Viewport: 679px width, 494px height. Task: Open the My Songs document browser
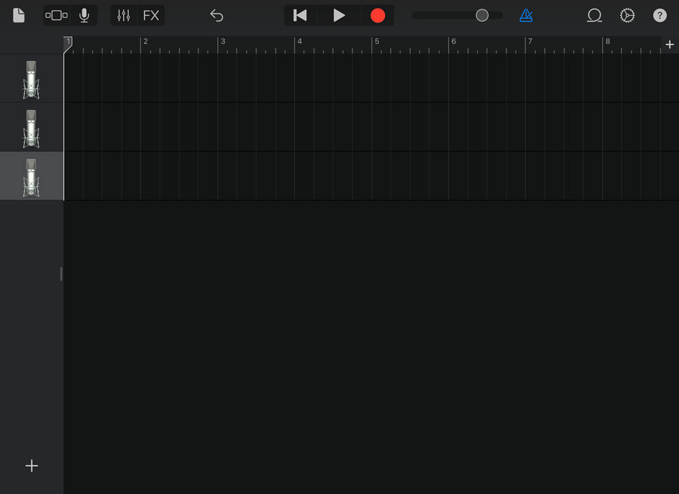18,16
